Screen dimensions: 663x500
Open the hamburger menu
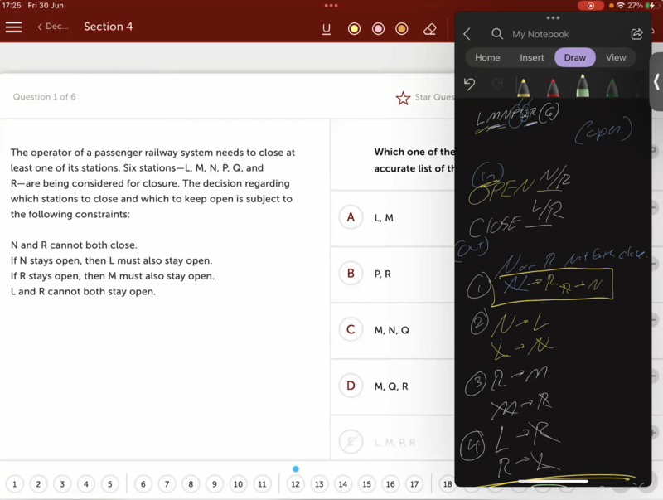pos(14,27)
